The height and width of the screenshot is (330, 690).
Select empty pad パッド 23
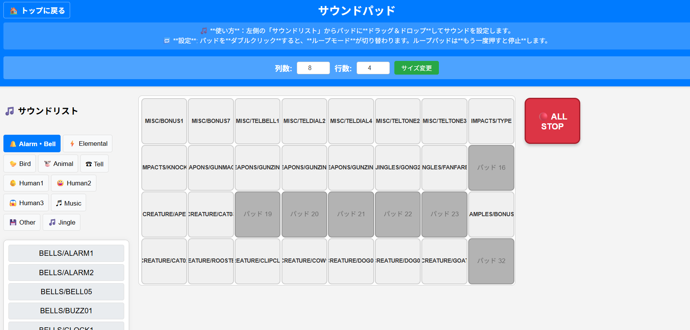(x=445, y=214)
